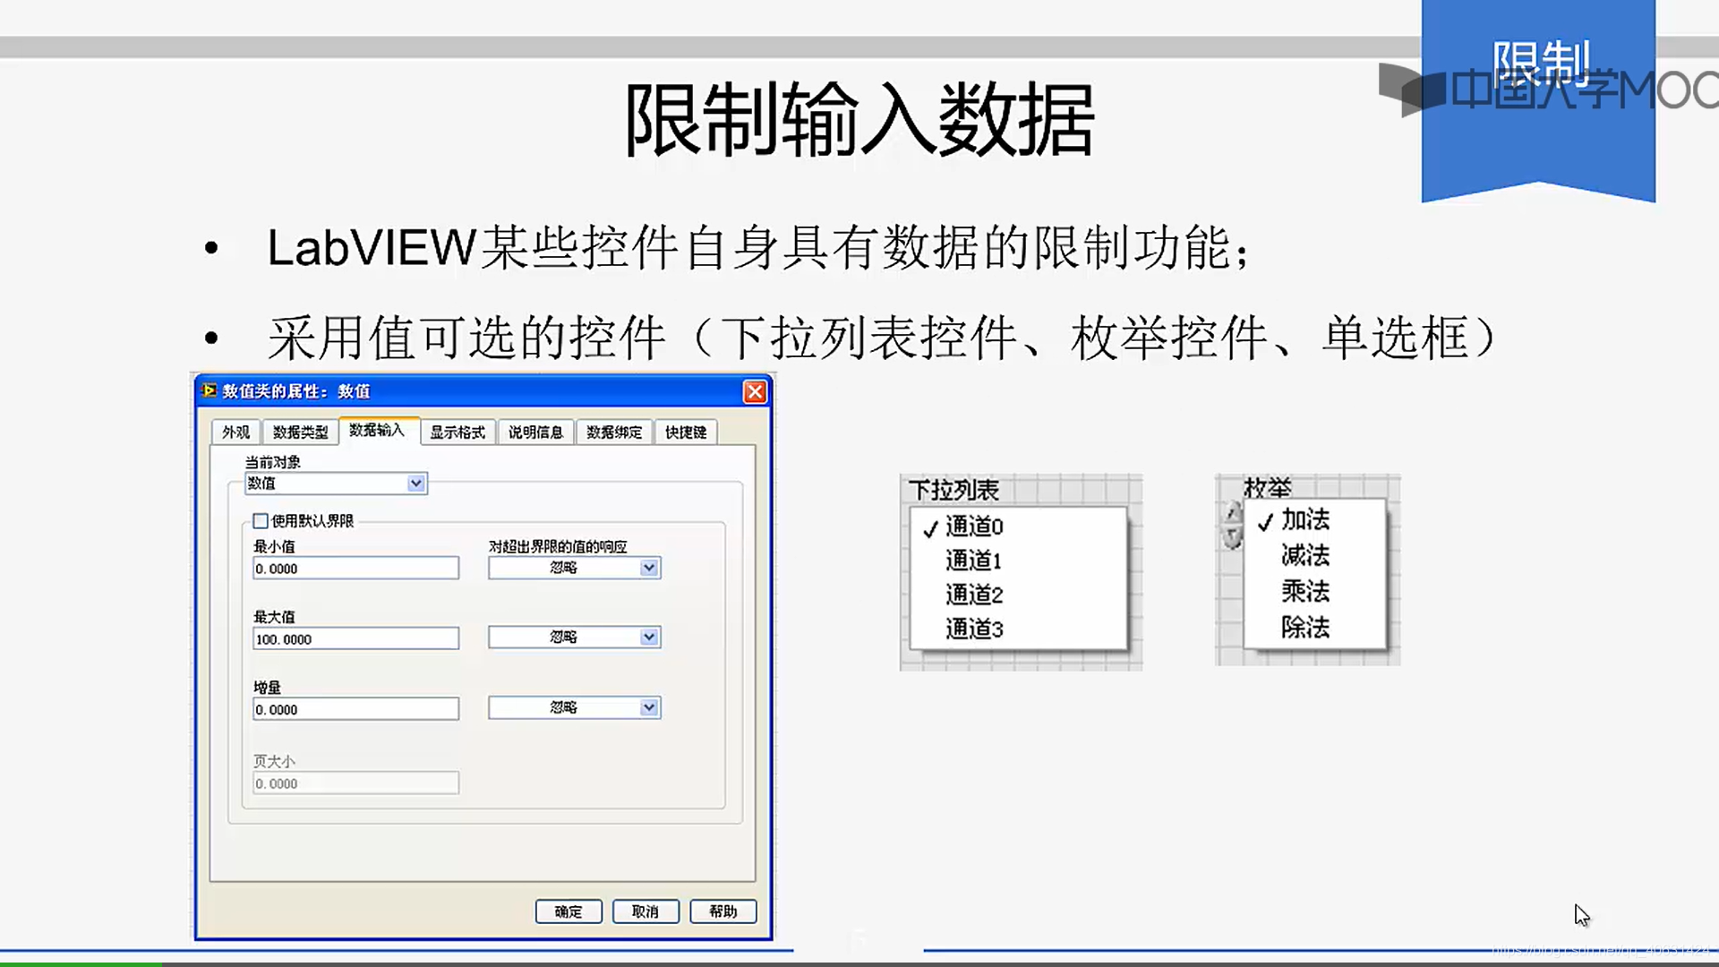Click the 增量 input field

tap(356, 709)
